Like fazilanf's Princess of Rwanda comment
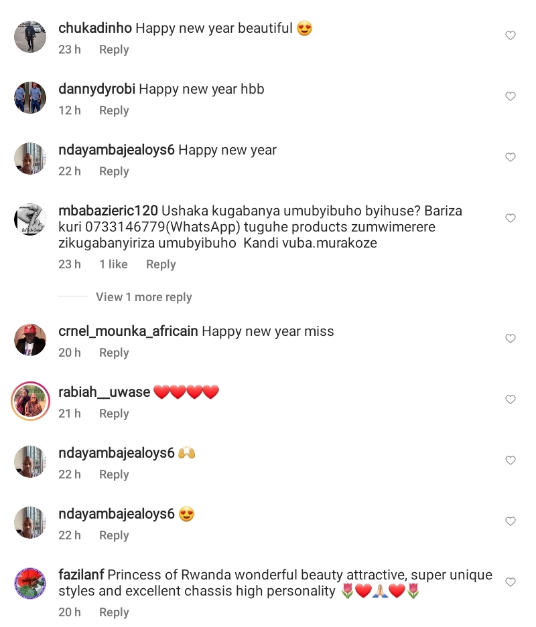The width and height of the screenshot is (536, 627). coord(511,582)
